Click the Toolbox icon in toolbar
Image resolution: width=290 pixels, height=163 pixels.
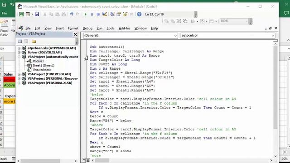[x=131, y=14]
